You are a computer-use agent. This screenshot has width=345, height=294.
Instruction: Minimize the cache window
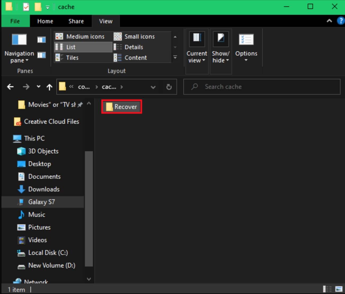tap(286, 7)
